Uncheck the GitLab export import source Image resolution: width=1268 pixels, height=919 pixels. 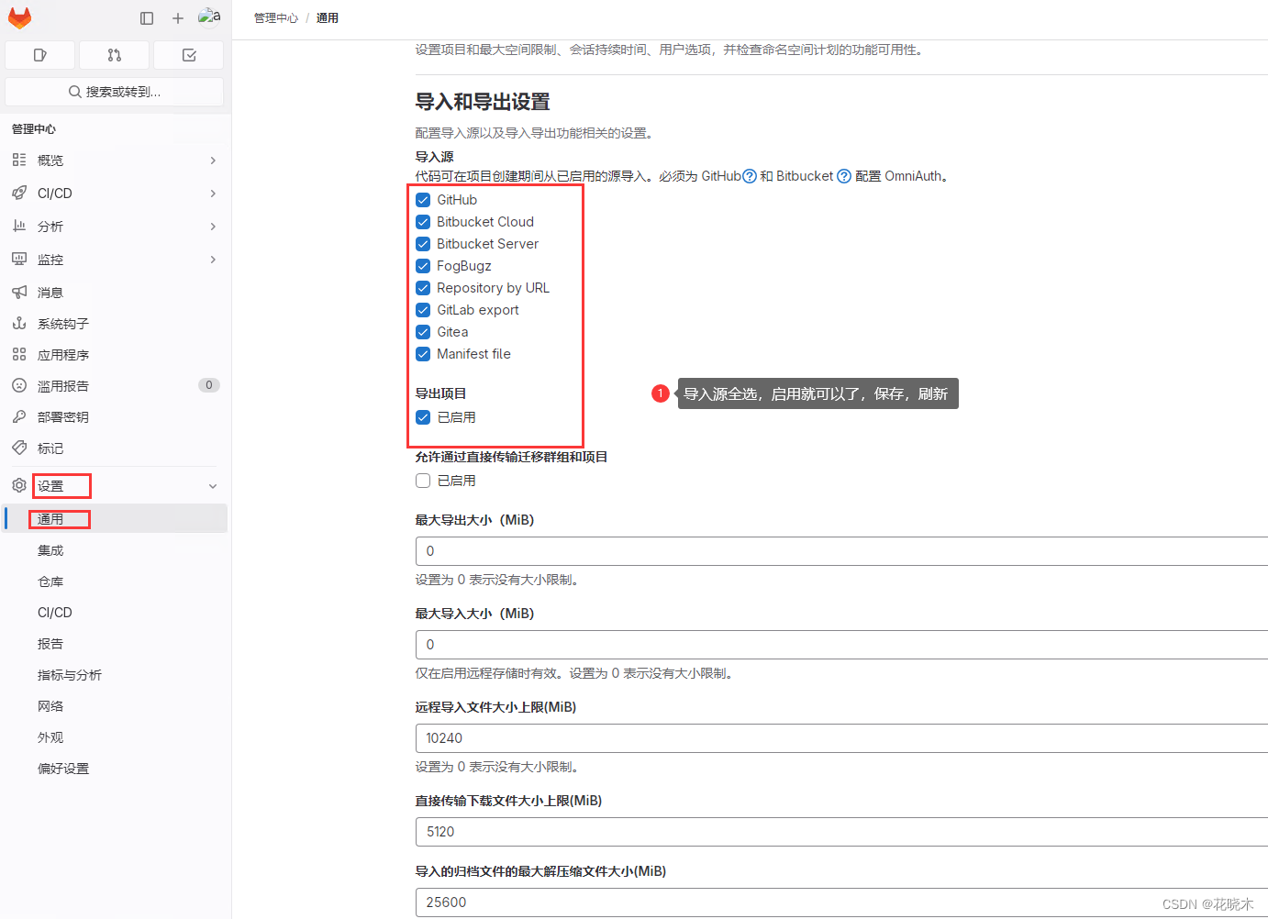click(423, 310)
